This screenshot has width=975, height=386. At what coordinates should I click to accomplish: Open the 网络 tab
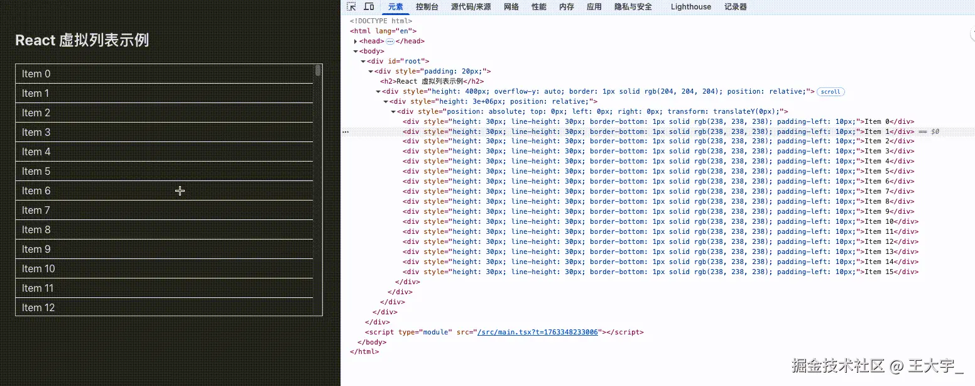(511, 7)
